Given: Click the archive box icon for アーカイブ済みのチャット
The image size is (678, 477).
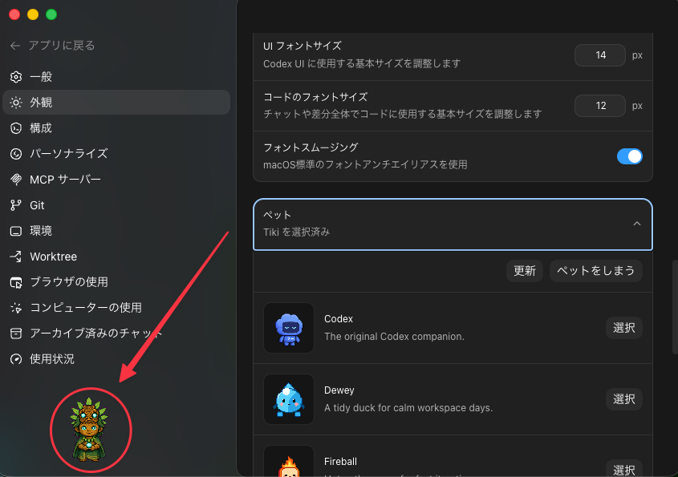Looking at the screenshot, I should pos(16,333).
